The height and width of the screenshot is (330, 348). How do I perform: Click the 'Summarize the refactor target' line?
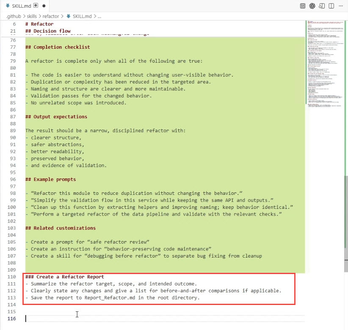(111, 284)
